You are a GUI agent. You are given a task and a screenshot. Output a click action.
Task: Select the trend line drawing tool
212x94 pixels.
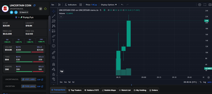click(x=54, y=16)
